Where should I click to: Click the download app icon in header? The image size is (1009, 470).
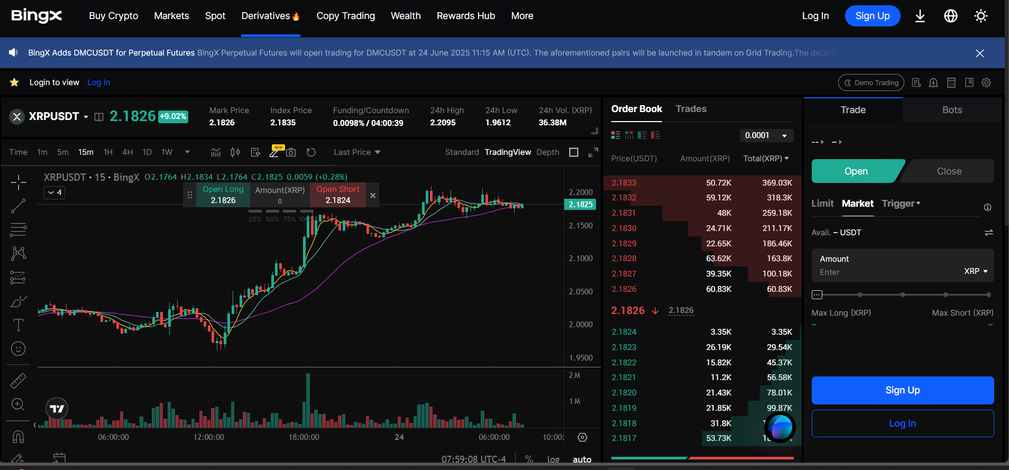[920, 16]
